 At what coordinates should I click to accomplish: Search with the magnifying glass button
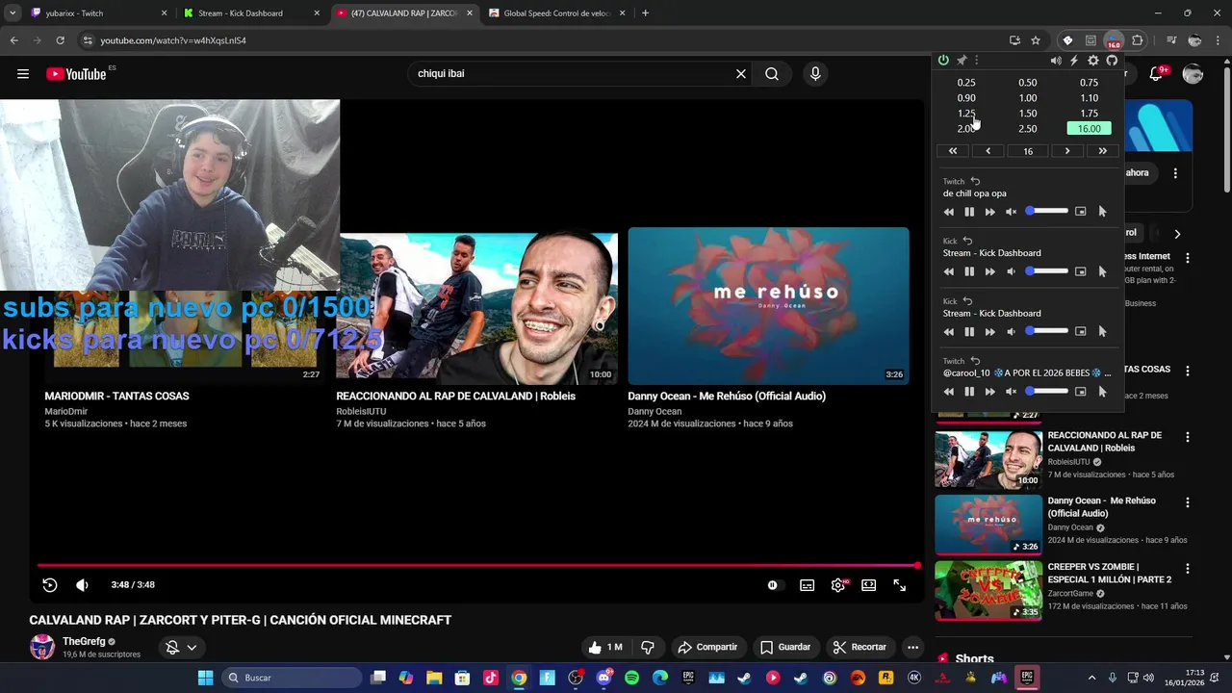[772, 74]
